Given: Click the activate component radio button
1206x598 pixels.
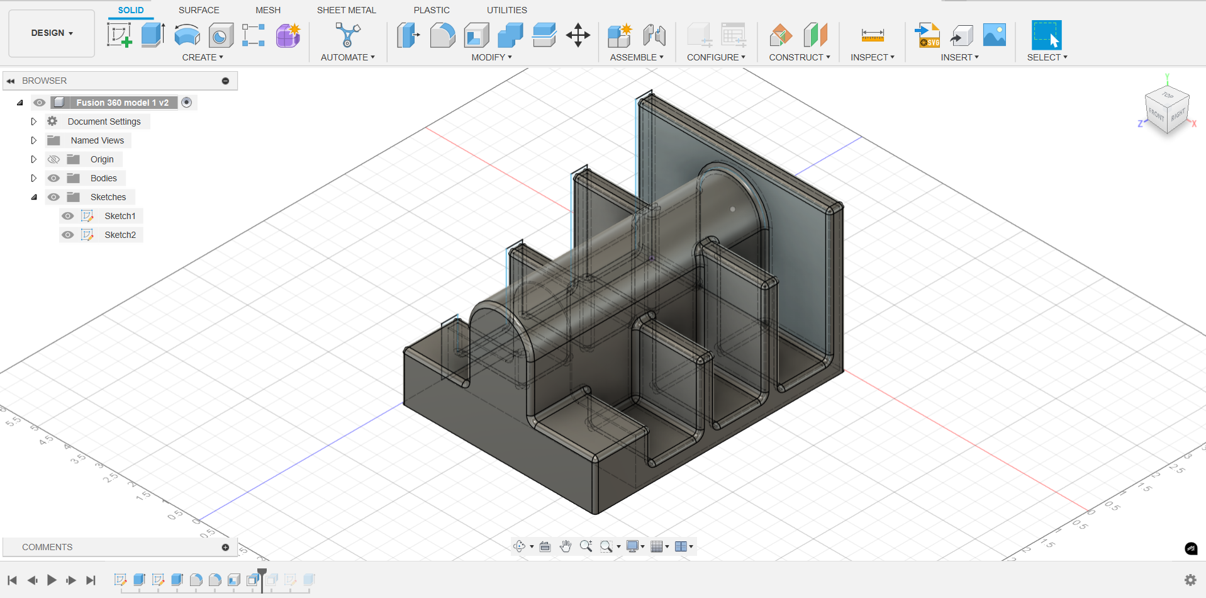Looking at the screenshot, I should click(187, 102).
